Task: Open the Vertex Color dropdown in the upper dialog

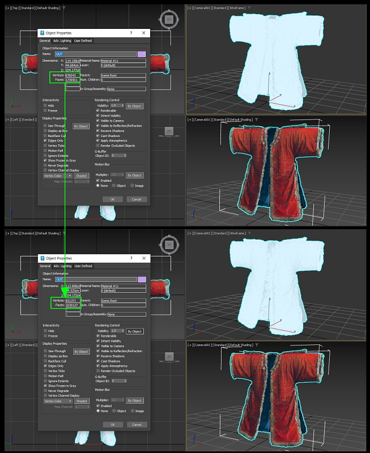Action: click(x=58, y=176)
